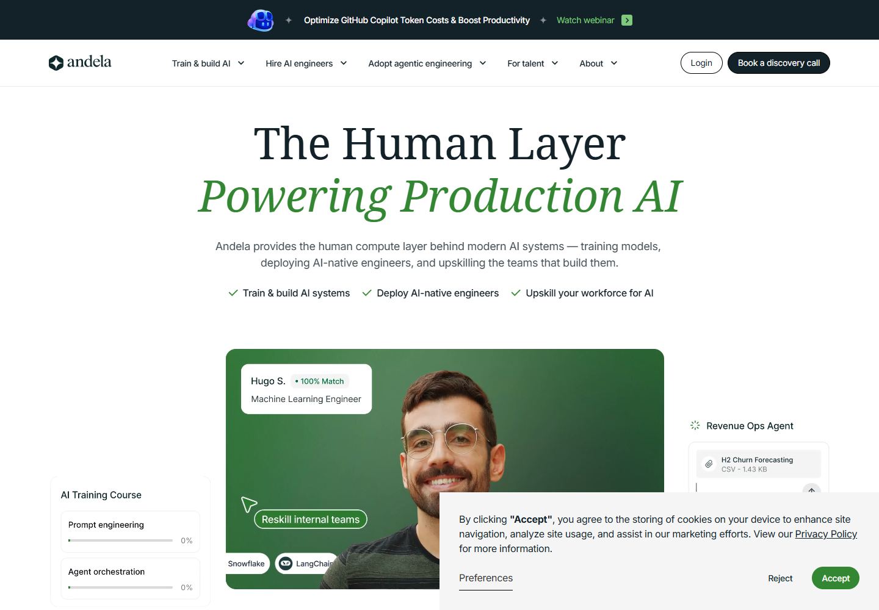The image size is (879, 610).
Task: Open the Train & build AI menu
Action: point(208,63)
